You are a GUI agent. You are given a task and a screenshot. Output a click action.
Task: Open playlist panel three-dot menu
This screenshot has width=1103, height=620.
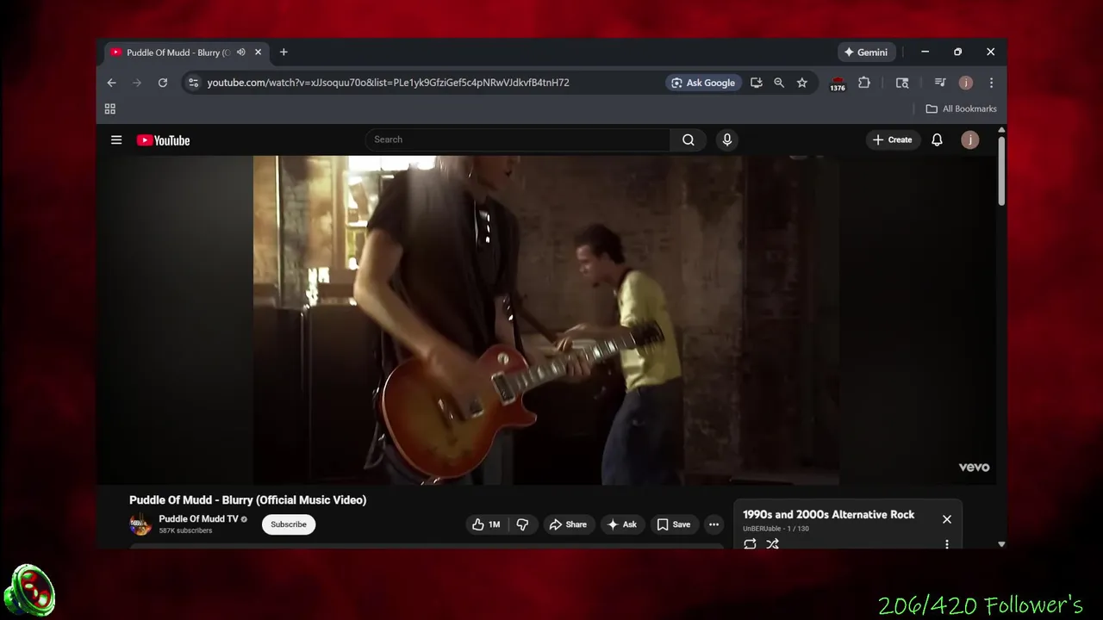click(947, 544)
